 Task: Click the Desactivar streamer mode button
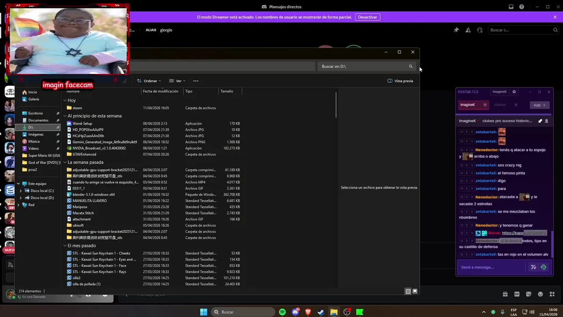[x=368, y=17]
